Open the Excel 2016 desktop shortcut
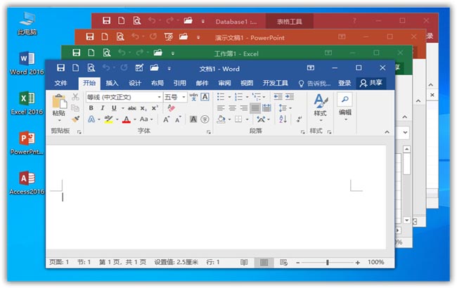 (x=27, y=103)
